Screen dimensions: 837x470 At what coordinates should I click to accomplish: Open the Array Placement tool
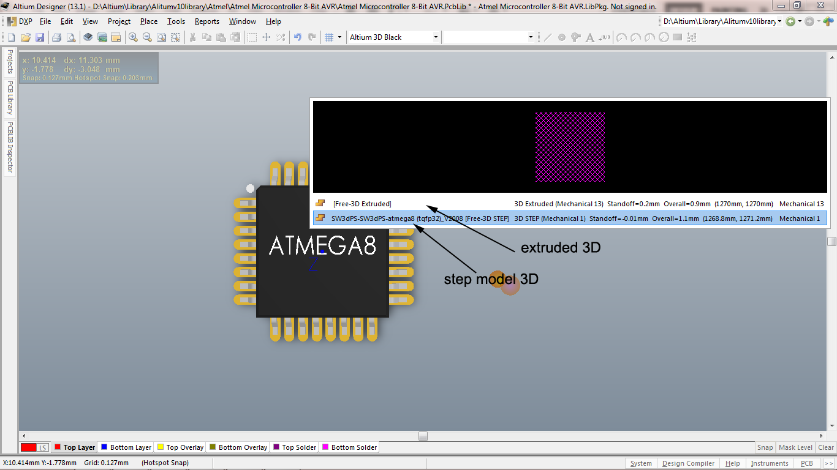point(691,37)
